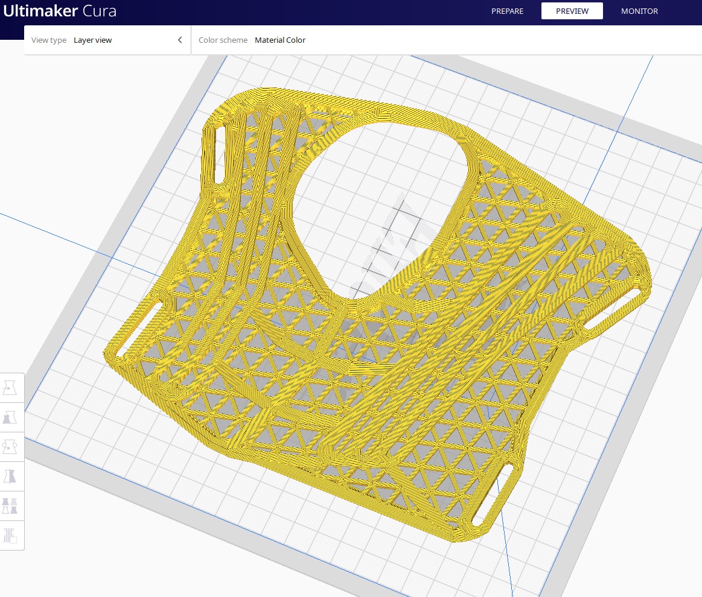702x597 pixels.
Task: Open the Per Model Settings tool
Action: coord(10,506)
